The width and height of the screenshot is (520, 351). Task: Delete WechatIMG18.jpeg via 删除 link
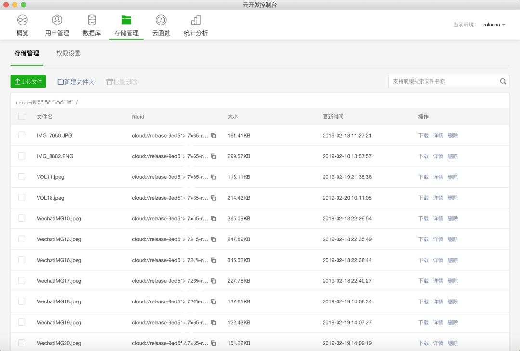coord(453,301)
